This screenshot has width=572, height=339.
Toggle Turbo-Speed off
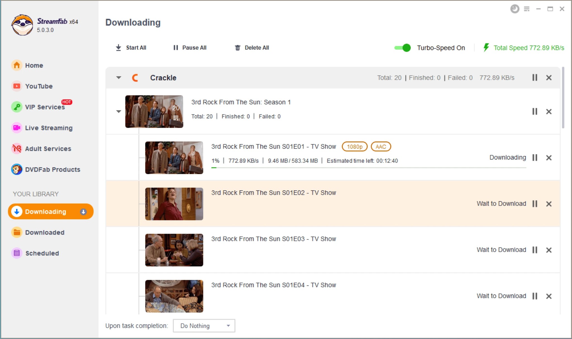(402, 48)
